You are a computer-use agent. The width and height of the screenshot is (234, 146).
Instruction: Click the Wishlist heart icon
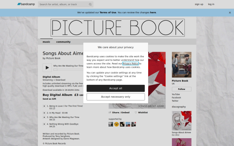[x=136, y=113]
